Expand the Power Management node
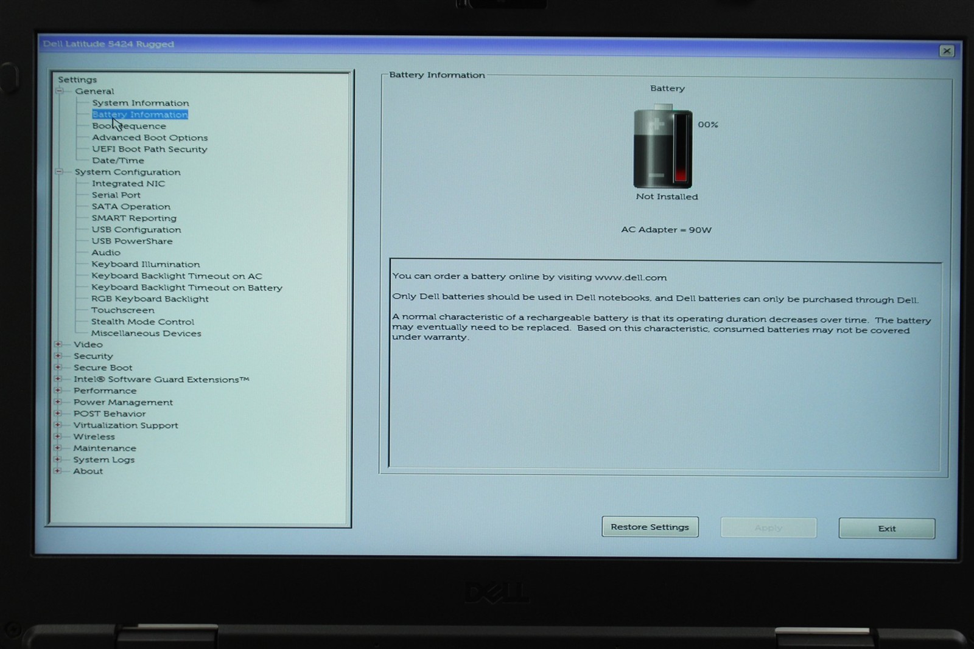 58,402
